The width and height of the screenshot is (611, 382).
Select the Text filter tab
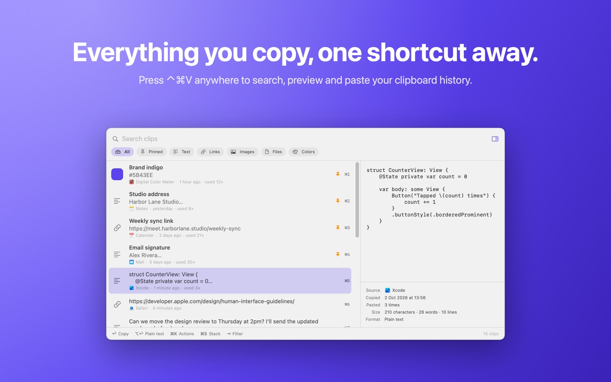[182, 152]
